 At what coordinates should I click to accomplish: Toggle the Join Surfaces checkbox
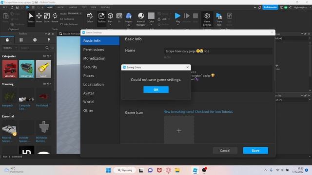click(x=62, y=24)
